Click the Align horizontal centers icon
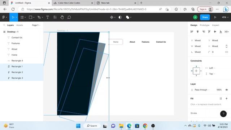 point(197,31)
